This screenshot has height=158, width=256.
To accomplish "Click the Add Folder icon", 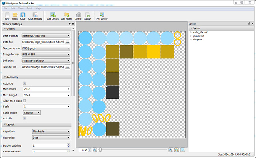I will [67, 15].
